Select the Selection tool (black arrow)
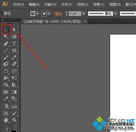136x132 pixels. [x=6, y=30]
